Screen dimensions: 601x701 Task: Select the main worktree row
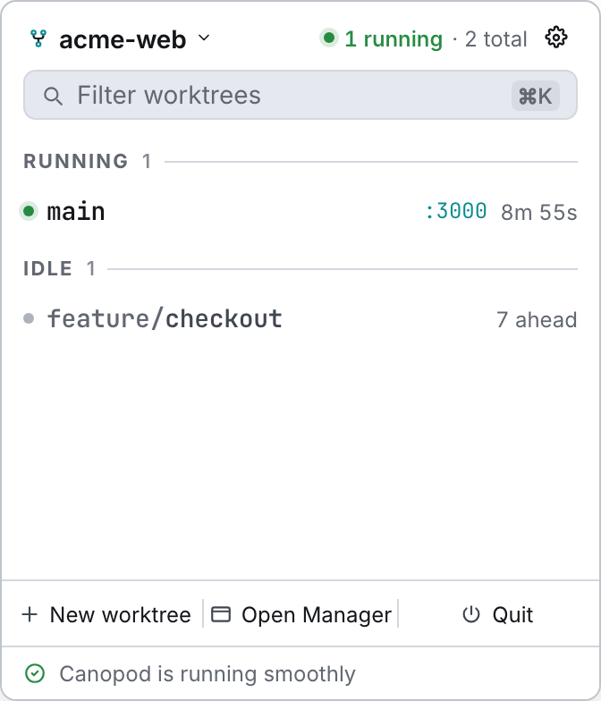(300, 211)
